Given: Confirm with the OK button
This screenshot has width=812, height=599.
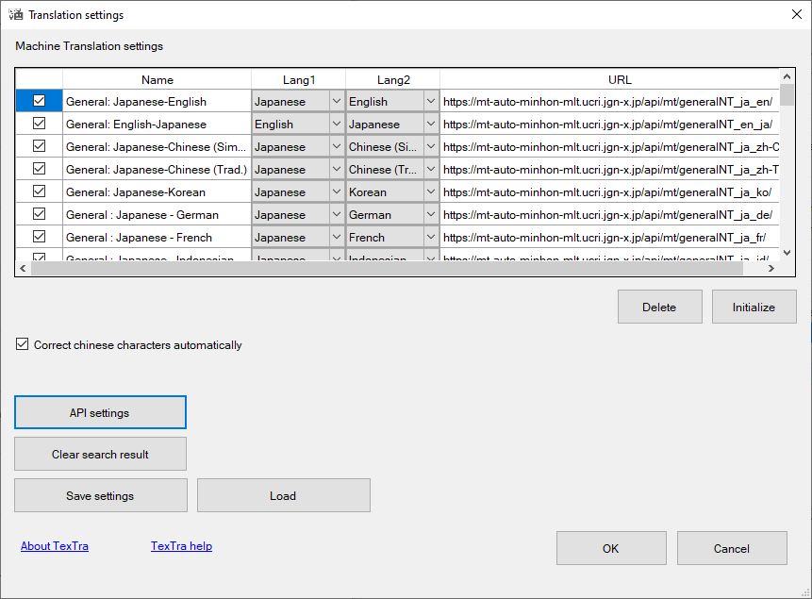Looking at the screenshot, I should tap(611, 548).
